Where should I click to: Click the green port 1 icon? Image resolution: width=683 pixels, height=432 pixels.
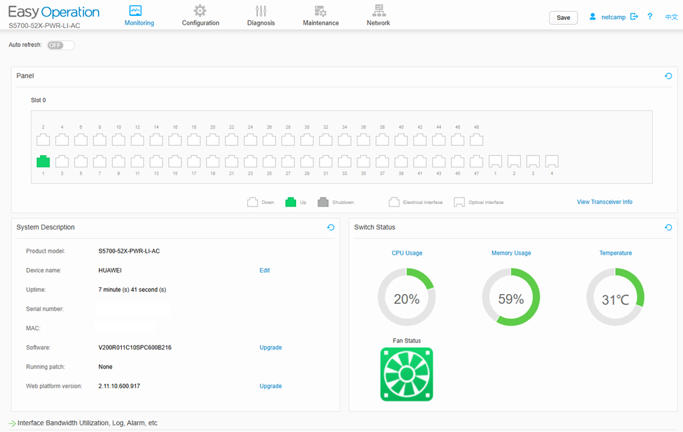coord(43,161)
